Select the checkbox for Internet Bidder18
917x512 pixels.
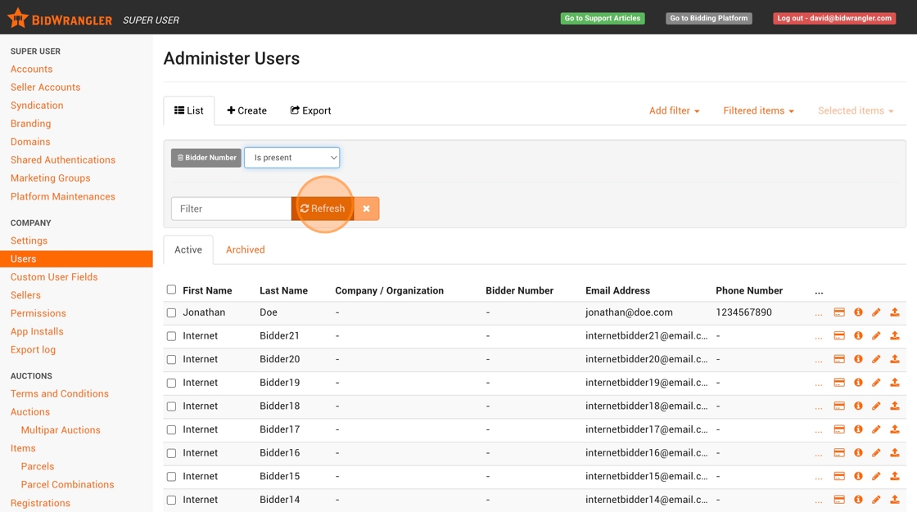click(171, 406)
